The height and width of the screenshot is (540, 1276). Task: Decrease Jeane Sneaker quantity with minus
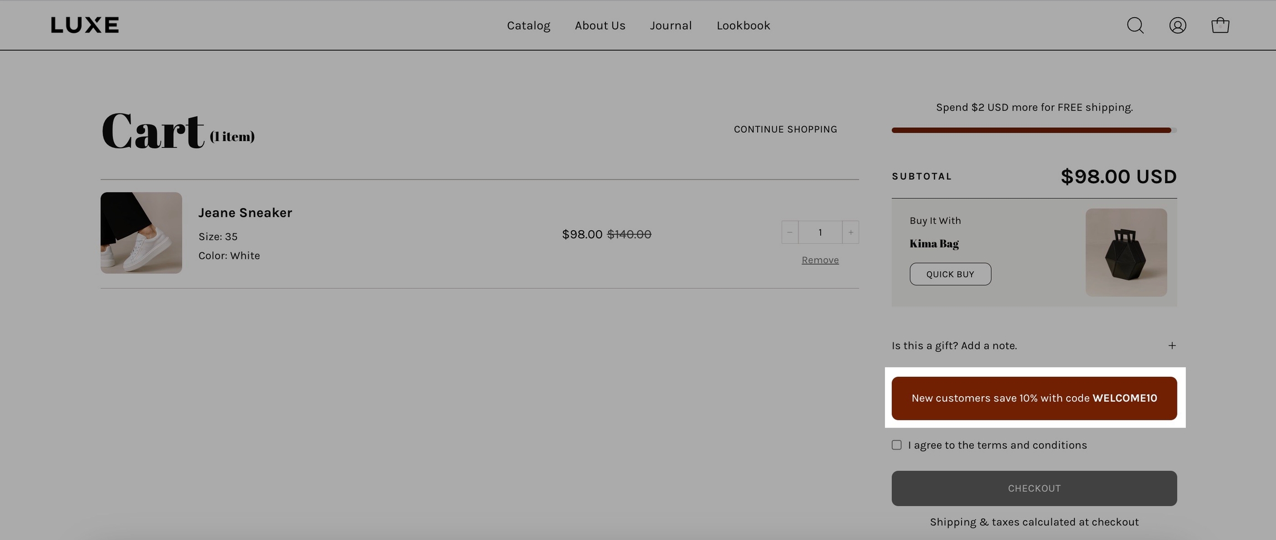[x=790, y=232]
